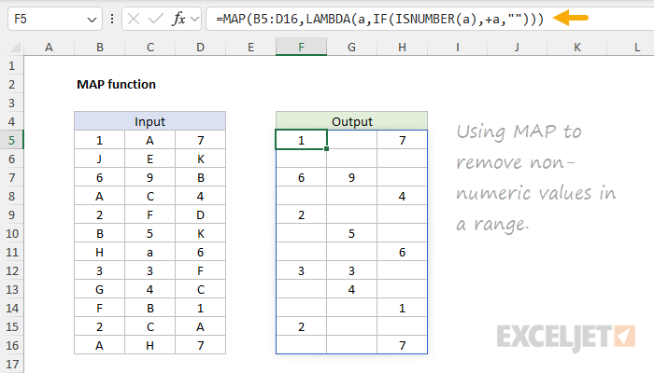Select Input cell C16 containing H
Viewport: 654px width, 373px height.
[150, 346]
